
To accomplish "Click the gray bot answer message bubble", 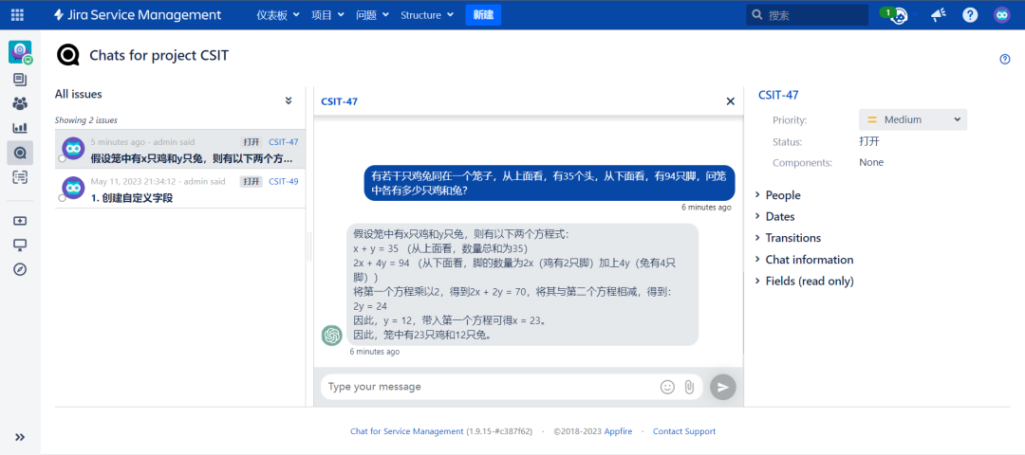I will (522, 284).
